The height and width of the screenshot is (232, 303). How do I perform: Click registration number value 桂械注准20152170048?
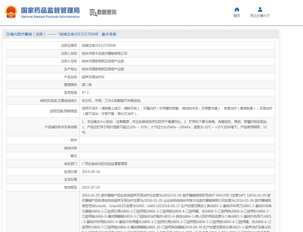[x=99, y=45]
